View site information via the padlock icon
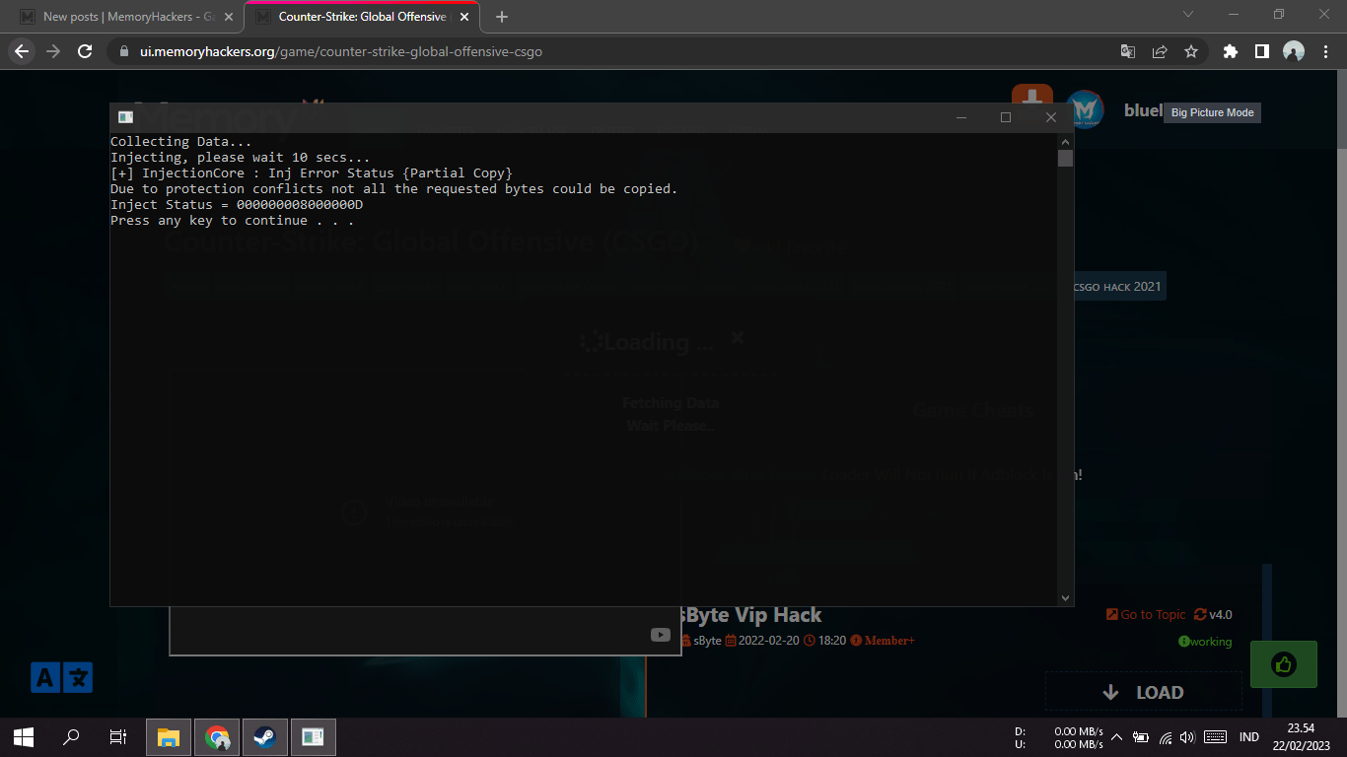Screen dimensions: 1347x757 123,51
